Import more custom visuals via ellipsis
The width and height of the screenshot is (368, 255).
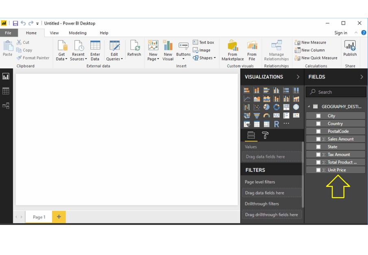286,123
